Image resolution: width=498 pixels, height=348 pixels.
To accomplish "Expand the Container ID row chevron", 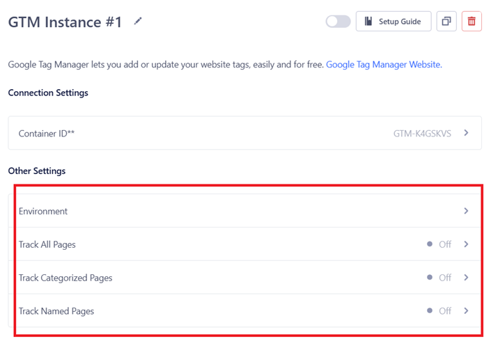I will click(x=466, y=133).
